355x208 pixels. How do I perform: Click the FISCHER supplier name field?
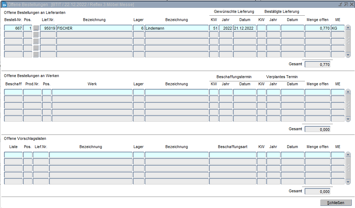94,28
